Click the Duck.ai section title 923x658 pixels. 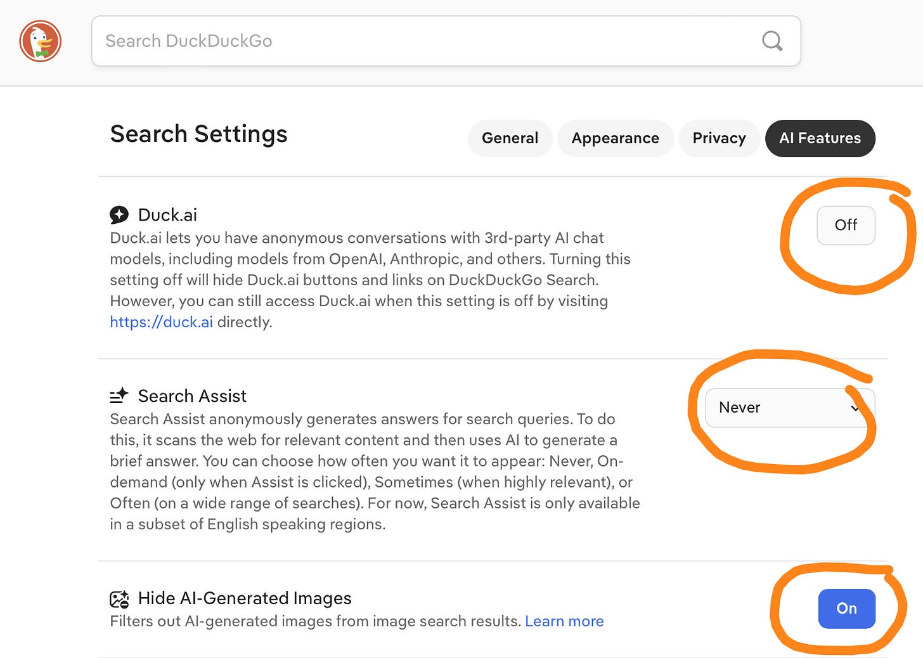(167, 215)
